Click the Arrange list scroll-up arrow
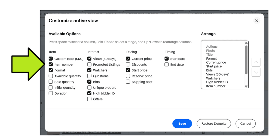The image size is (272, 138). coord(246,43)
